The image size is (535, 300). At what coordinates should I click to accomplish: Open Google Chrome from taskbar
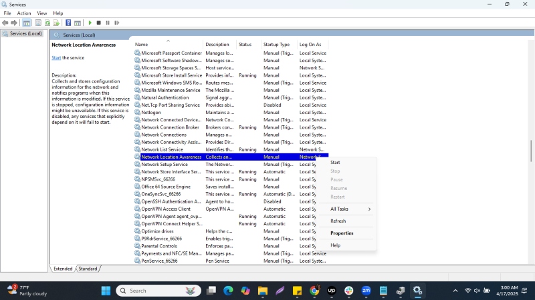click(x=314, y=291)
